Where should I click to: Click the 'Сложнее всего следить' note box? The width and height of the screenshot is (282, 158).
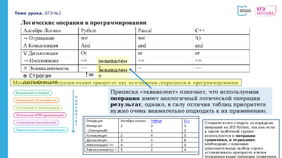point(241,139)
